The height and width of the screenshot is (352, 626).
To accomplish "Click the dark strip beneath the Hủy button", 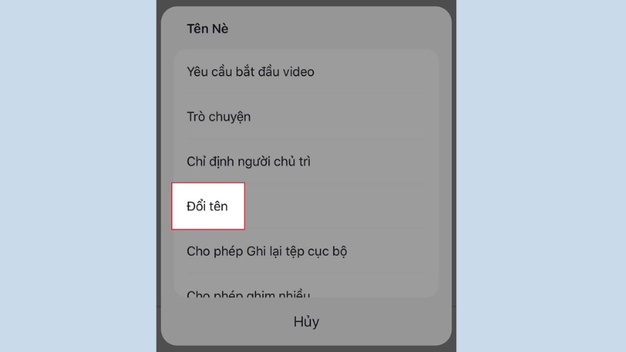I will (x=306, y=348).
